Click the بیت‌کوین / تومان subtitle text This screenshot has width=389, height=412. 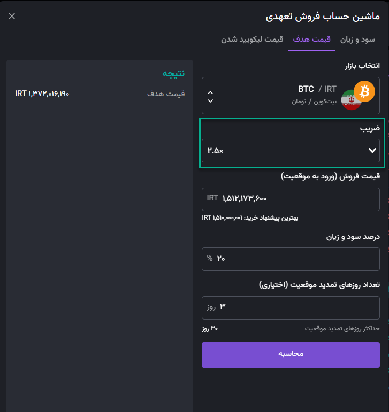click(x=314, y=102)
